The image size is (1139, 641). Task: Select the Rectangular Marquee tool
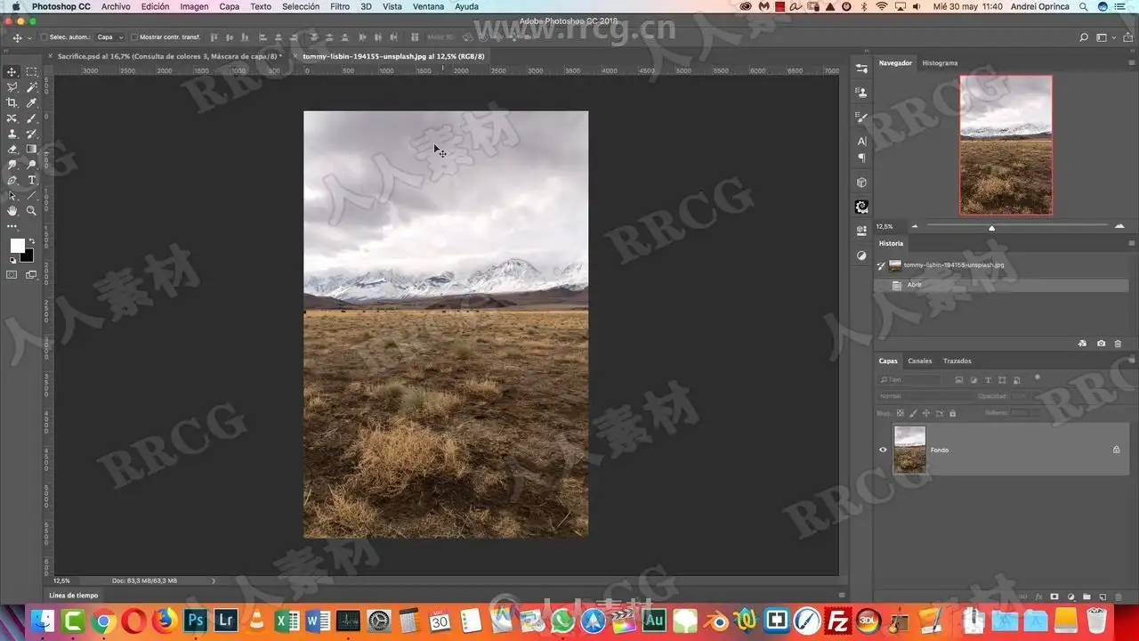[x=31, y=72]
